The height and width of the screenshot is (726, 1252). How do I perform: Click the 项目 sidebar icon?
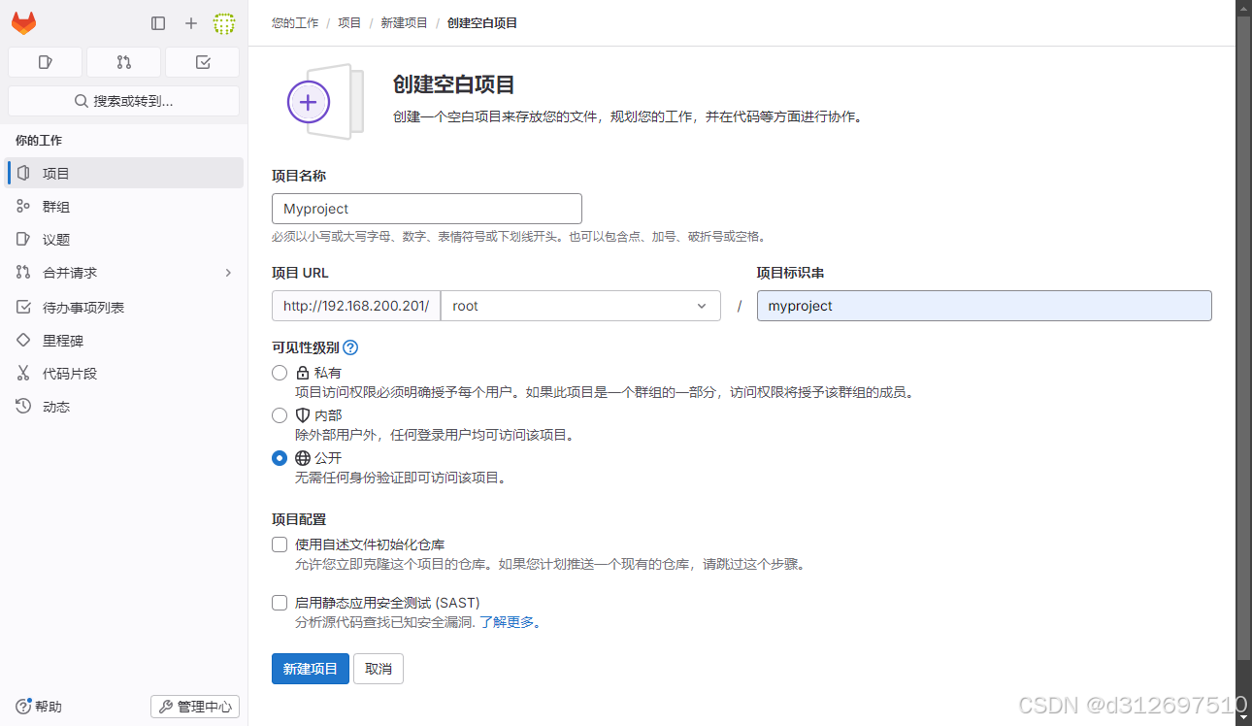(23, 173)
